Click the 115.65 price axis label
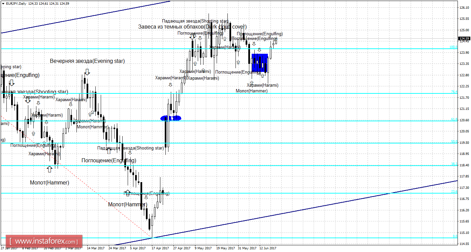The height and width of the screenshot is (252, 471). click(x=464, y=221)
